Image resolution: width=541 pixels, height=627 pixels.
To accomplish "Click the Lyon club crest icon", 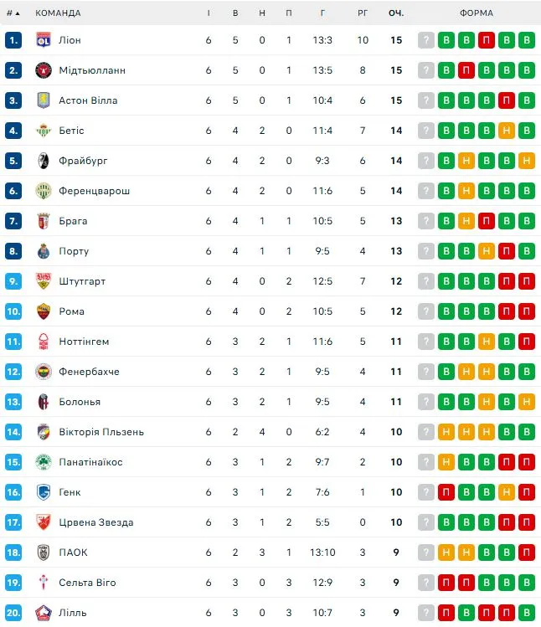I will point(44,40).
